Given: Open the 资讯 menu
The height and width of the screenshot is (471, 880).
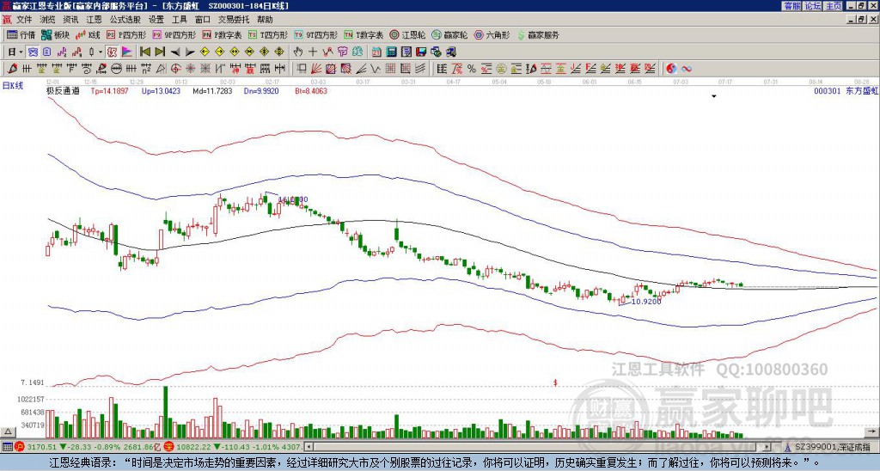Looking at the screenshot, I should tap(70, 20).
